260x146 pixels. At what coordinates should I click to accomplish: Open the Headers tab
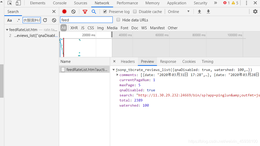coord(128,61)
